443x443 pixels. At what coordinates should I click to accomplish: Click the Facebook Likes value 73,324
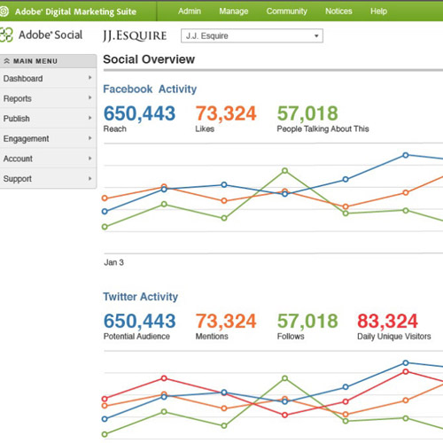coord(226,113)
